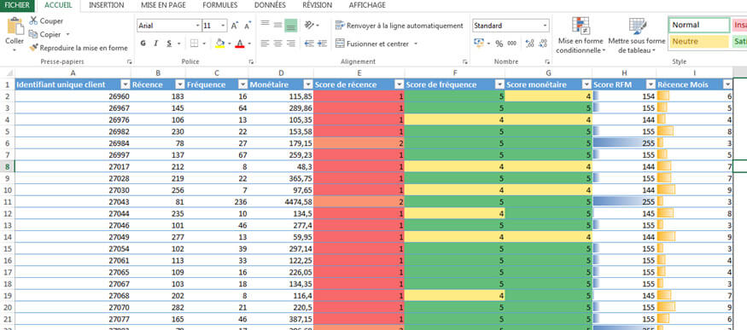Click the Copier button

(x=45, y=34)
